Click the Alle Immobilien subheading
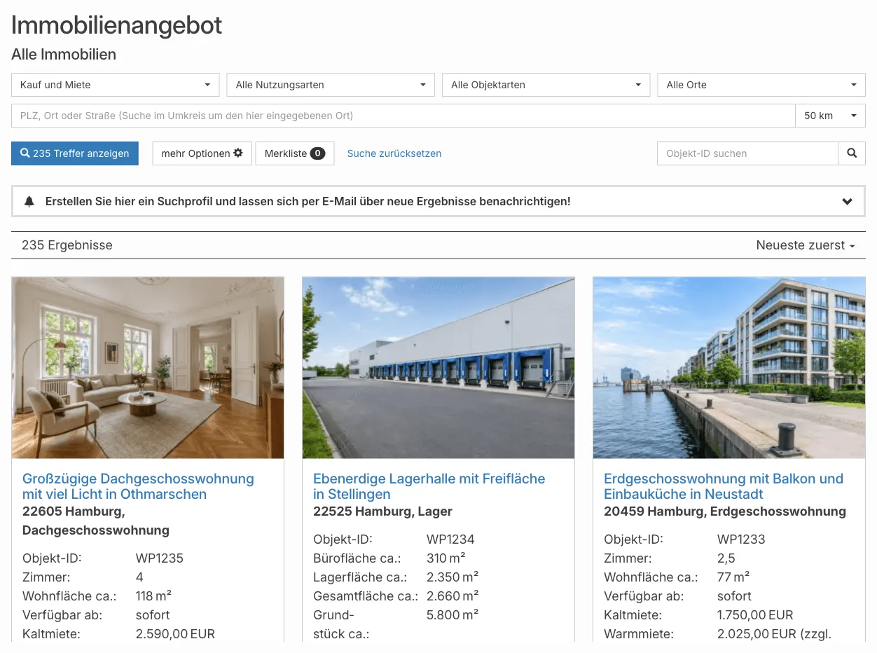The image size is (877, 653). click(64, 55)
